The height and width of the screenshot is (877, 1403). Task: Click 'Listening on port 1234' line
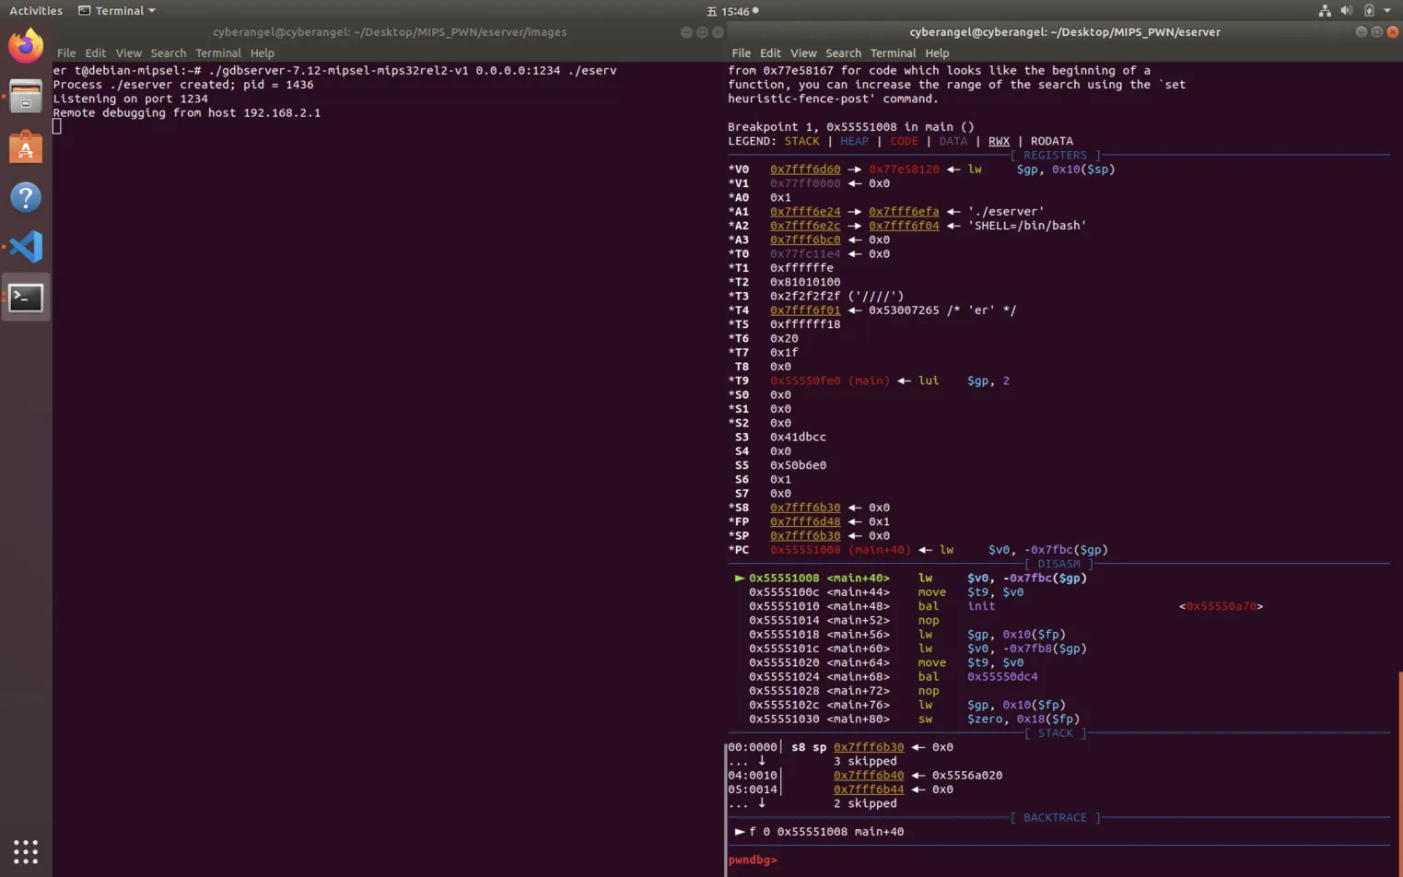(x=130, y=99)
